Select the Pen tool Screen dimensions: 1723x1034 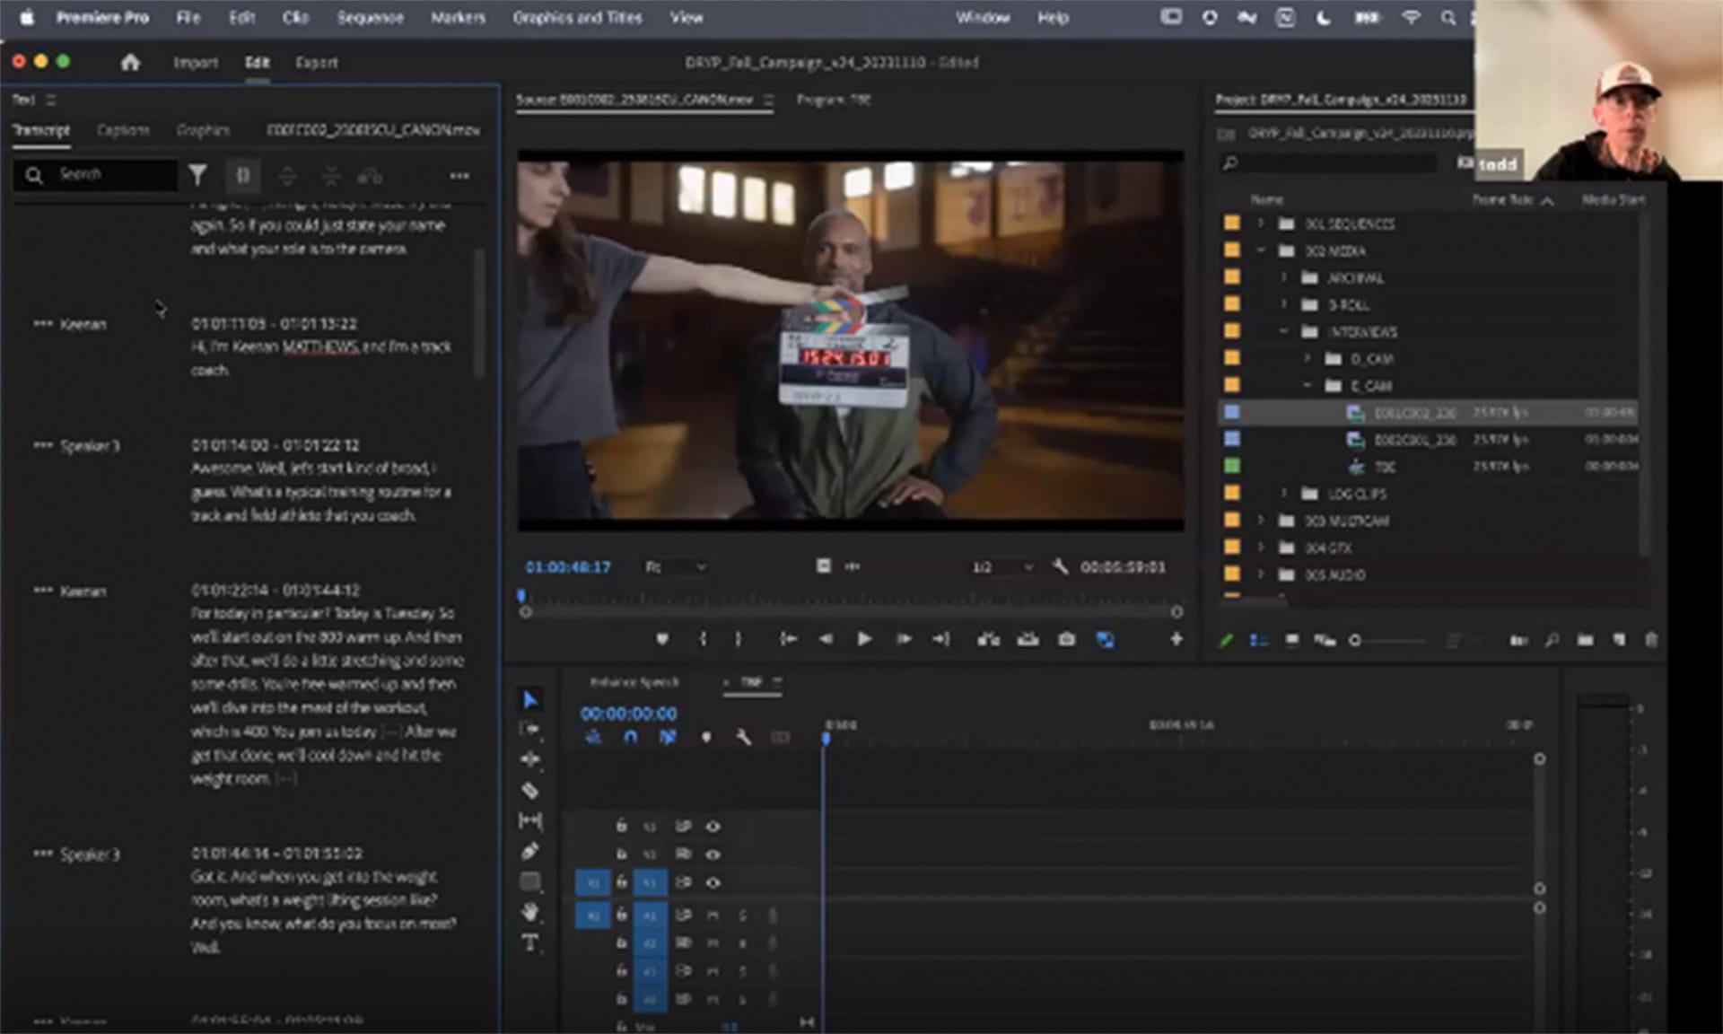click(x=529, y=851)
